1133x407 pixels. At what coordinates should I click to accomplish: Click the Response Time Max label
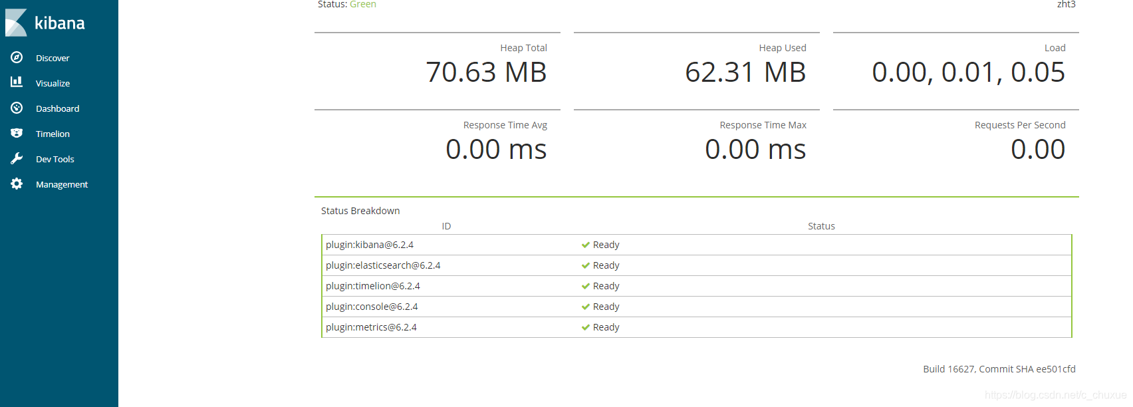pos(763,125)
